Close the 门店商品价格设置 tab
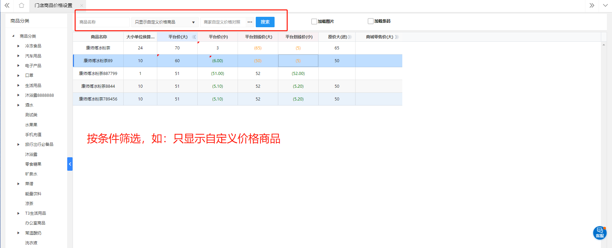 pos(82,5)
